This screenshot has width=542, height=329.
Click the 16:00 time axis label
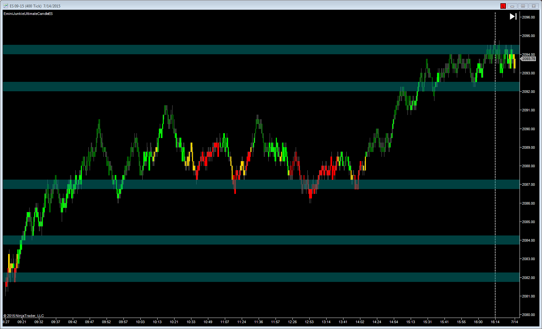[x=478, y=322]
